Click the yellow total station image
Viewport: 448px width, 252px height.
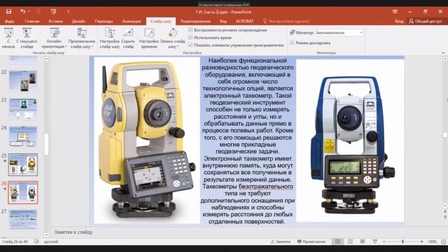click(x=147, y=140)
